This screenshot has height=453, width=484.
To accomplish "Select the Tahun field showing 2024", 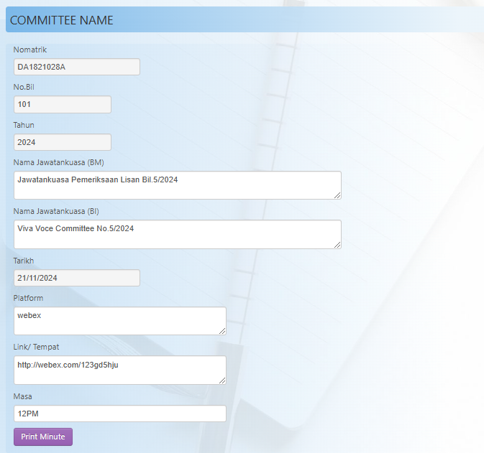I will coord(62,142).
